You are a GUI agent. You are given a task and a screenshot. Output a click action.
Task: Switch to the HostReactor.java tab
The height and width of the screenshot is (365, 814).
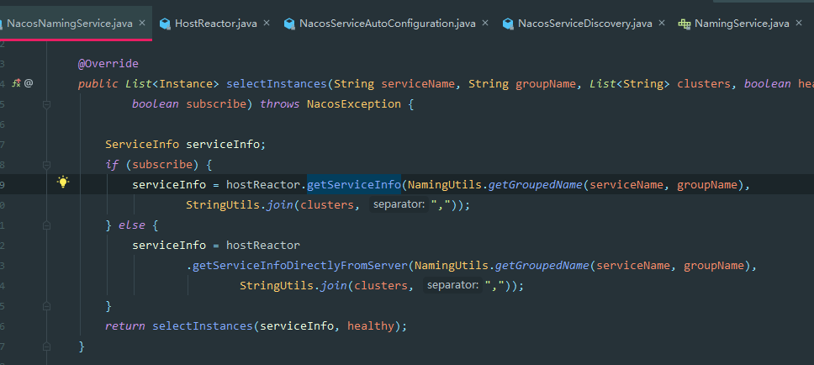[215, 24]
